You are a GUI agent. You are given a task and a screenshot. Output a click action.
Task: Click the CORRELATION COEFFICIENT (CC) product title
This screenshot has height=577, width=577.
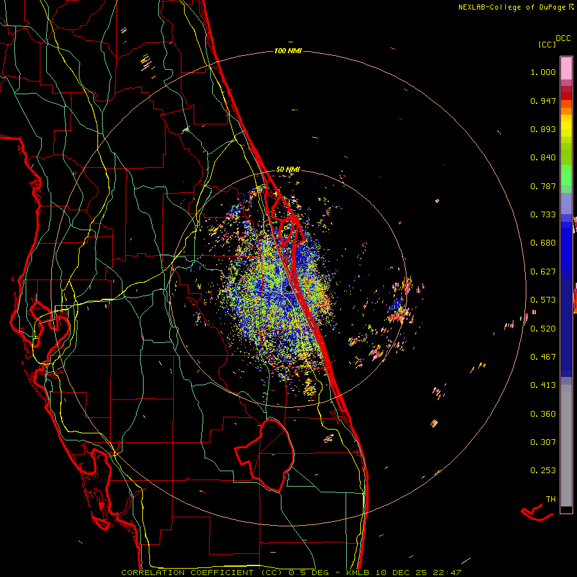click(x=202, y=573)
